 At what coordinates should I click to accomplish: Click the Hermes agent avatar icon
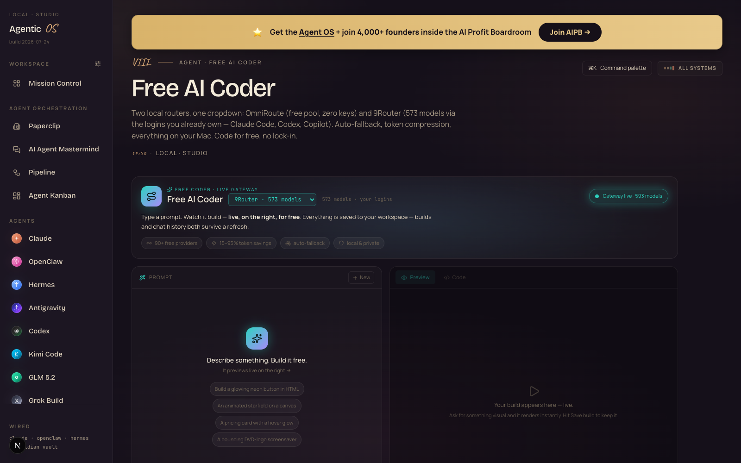point(17,285)
